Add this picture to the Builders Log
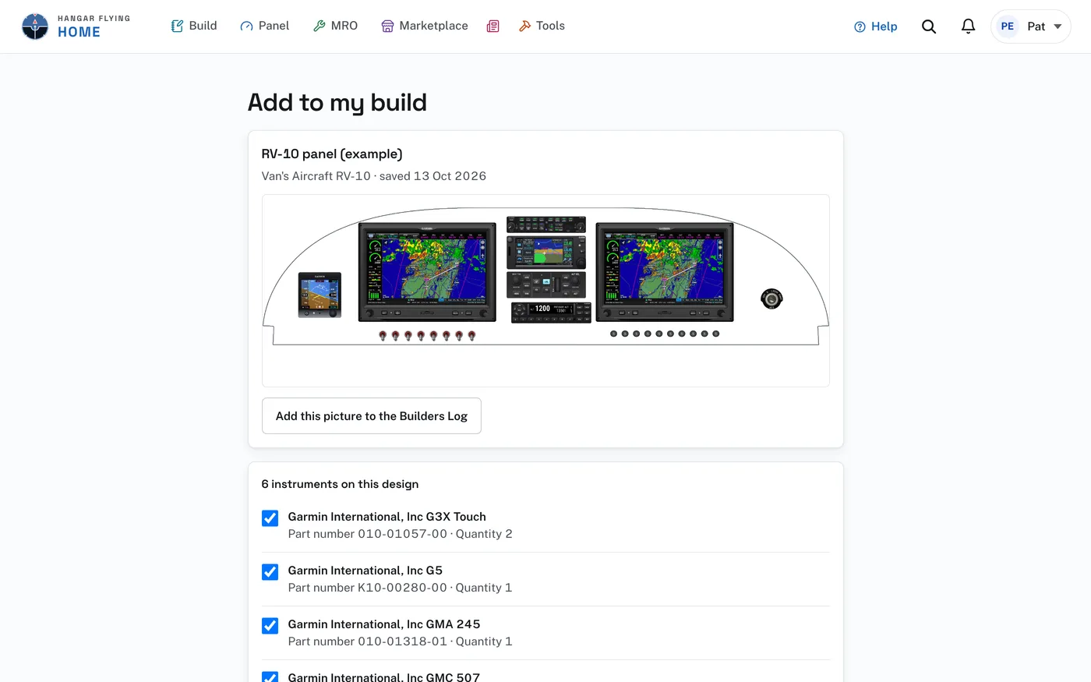 pos(372,416)
